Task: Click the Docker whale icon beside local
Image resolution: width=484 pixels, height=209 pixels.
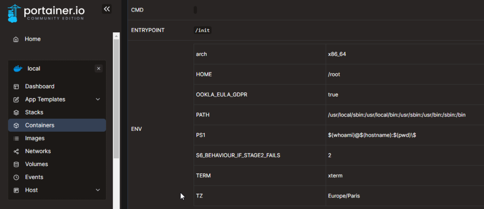Action: (18, 69)
